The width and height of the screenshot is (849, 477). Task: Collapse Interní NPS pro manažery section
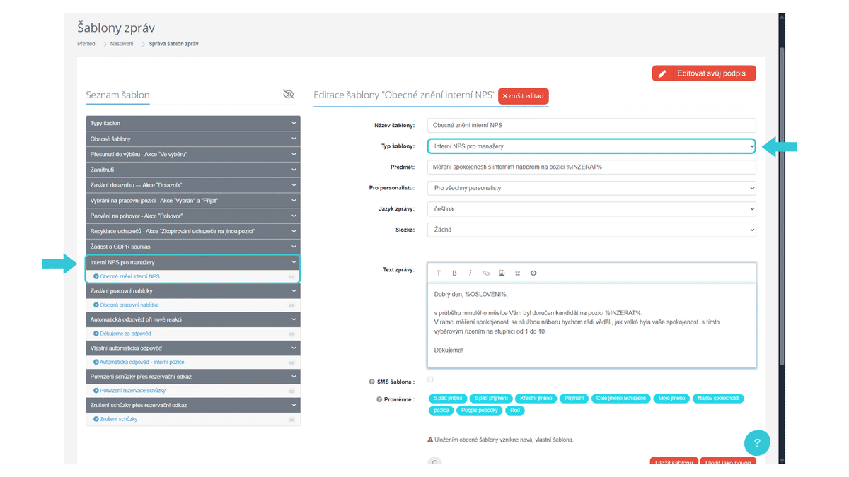[x=193, y=262]
